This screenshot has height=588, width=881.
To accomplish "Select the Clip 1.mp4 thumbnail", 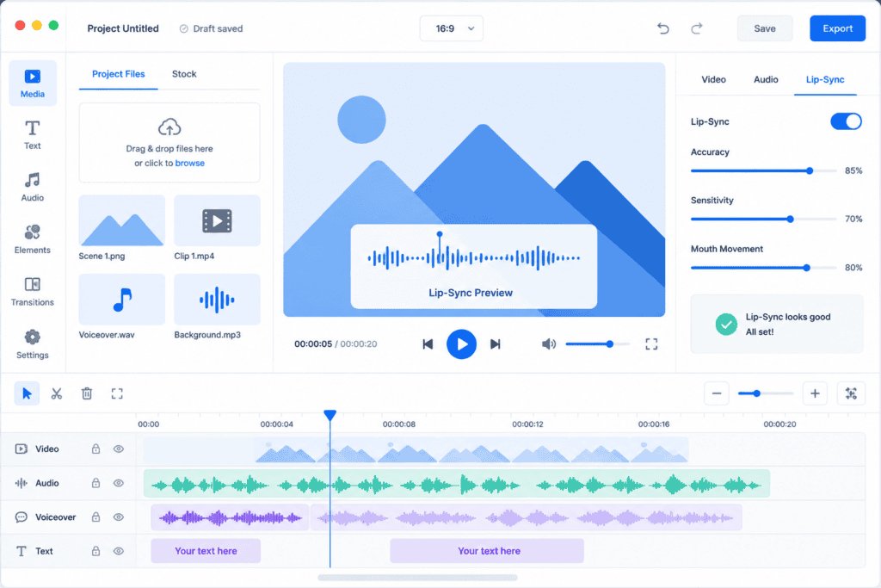I will pos(218,221).
